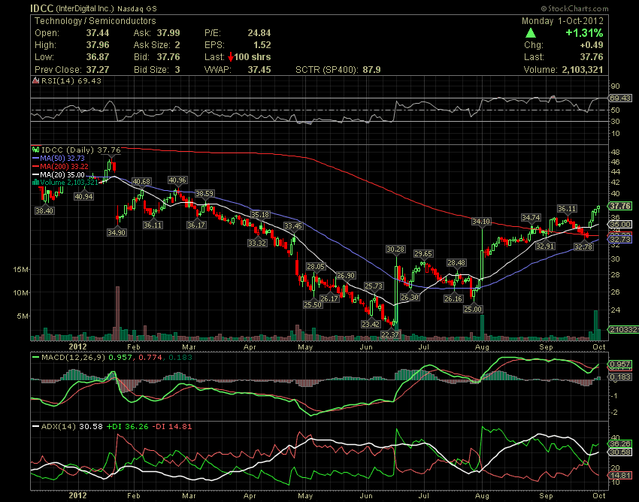
Task: Click the 40.68 peak price label
Action: (x=141, y=182)
